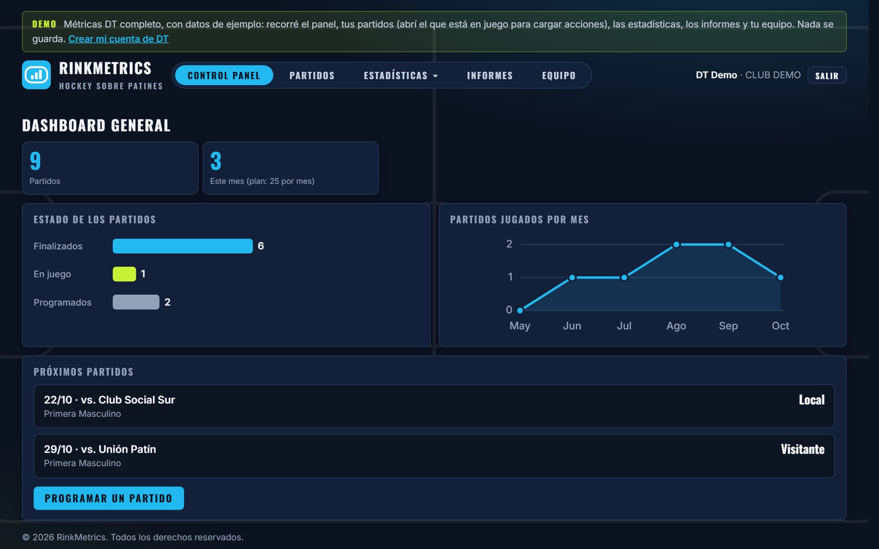The image size is (879, 549).
Task: Click the Jul data point on chart
Action: click(624, 278)
